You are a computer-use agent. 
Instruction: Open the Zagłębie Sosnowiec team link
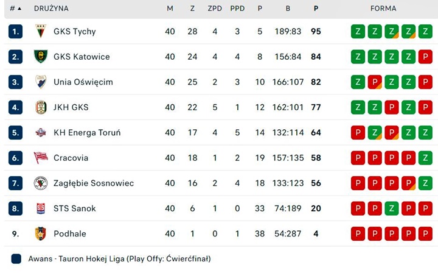coord(94,183)
